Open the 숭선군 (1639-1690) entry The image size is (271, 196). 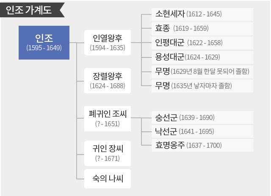click(x=202, y=117)
